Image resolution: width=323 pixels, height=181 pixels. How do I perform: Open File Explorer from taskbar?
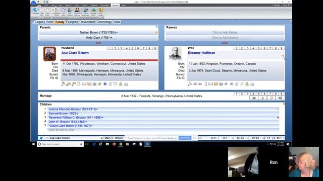tap(107, 144)
